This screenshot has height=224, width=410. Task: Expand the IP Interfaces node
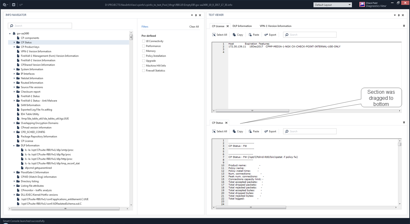(x=14, y=74)
